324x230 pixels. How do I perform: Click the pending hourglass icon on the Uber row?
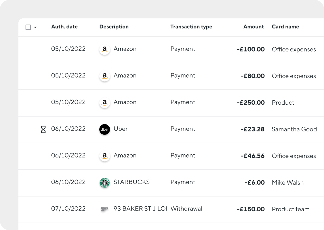(x=43, y=129)
